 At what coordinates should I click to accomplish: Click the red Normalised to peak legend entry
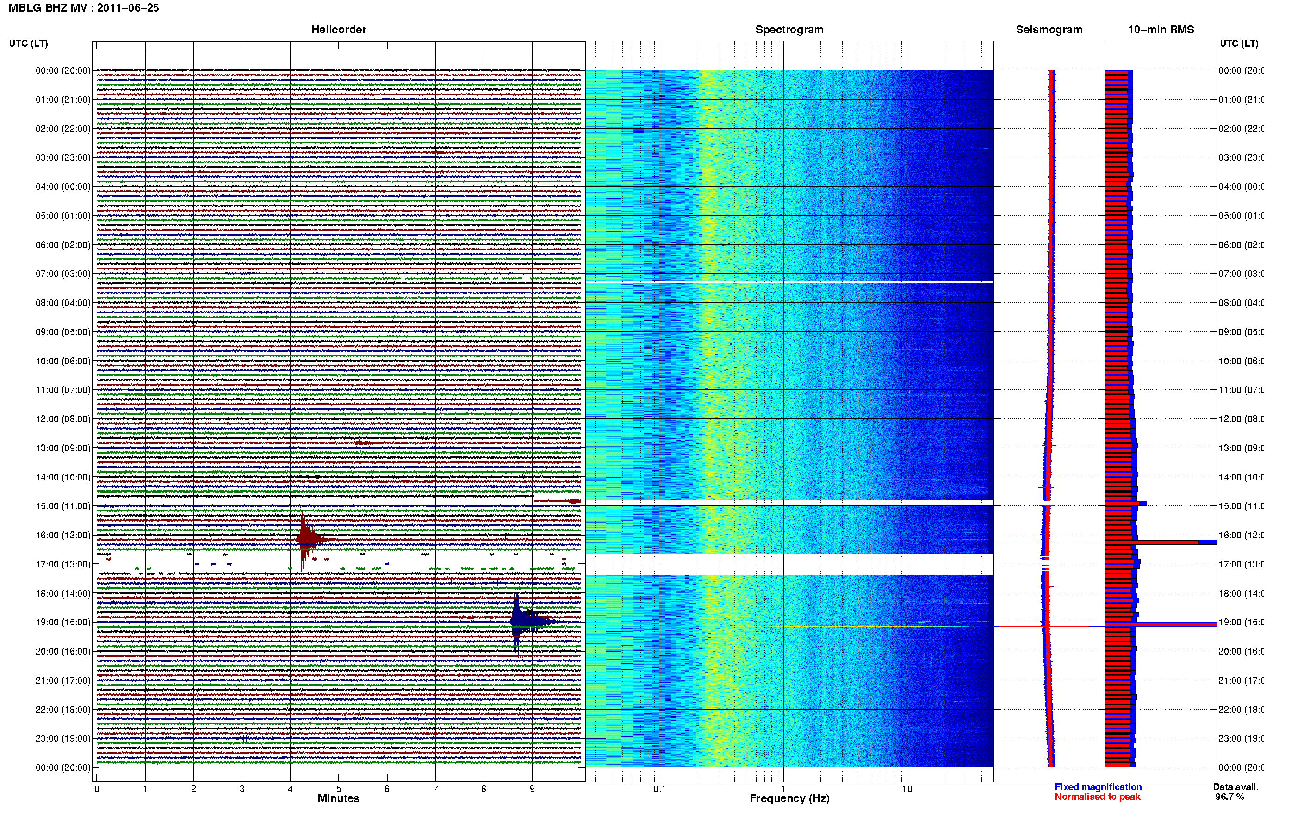point(1097,797)
